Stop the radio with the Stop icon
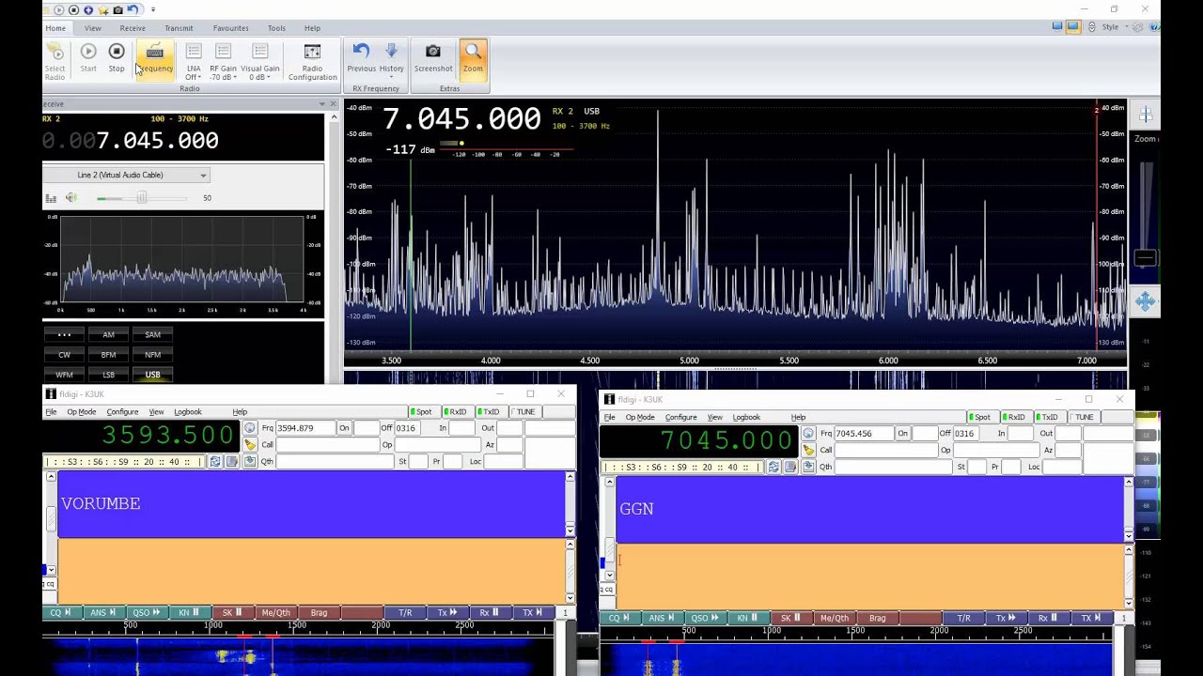Screen dimensions: 1203x676 click(117, 57)
